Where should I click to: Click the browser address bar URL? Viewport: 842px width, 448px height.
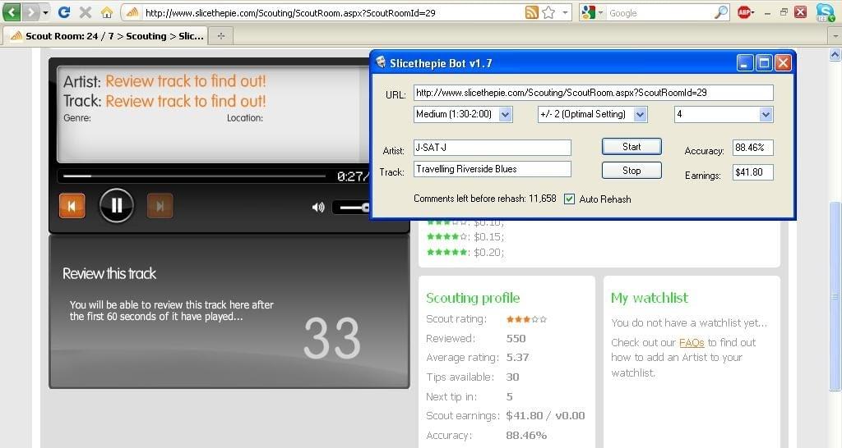point(290,13)
